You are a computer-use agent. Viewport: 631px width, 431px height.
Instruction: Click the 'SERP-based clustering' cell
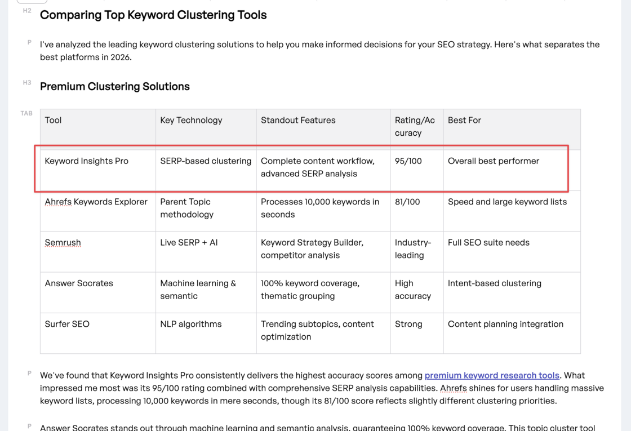(206, 170)
